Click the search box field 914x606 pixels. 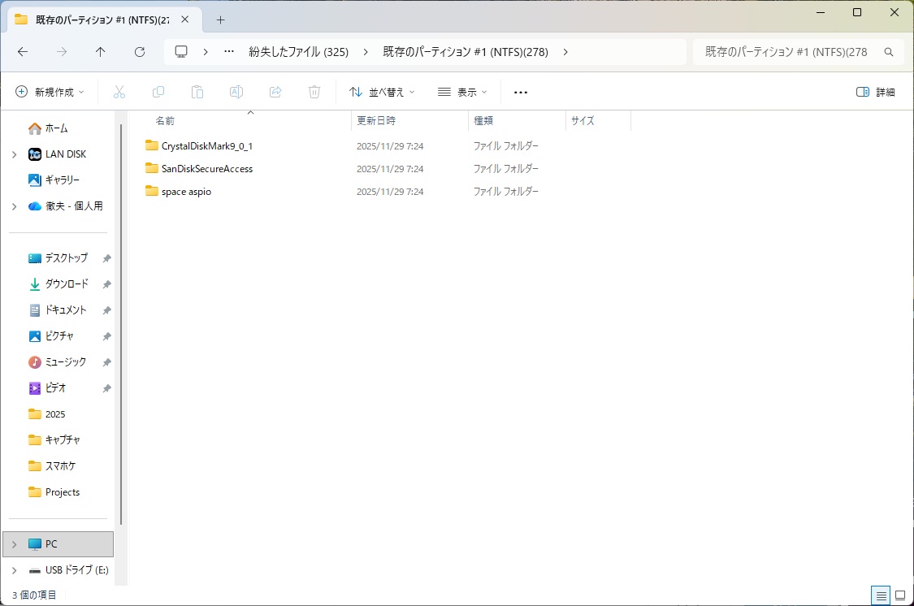(x=786, y=52)
